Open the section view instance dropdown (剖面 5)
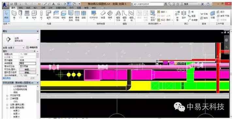Viewport: 232px width, 119px height. tap(14, 48)
